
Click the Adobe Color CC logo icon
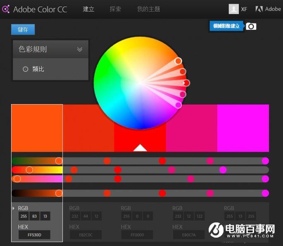(6, 9)
